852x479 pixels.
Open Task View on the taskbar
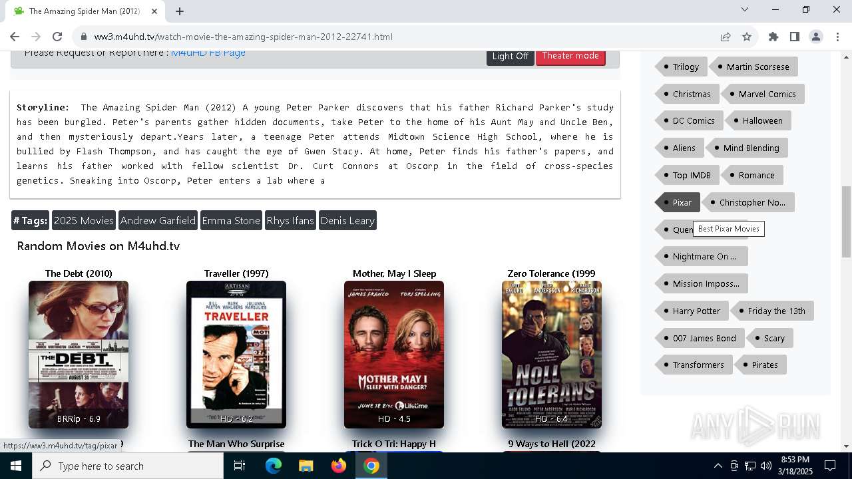[240, 466]
